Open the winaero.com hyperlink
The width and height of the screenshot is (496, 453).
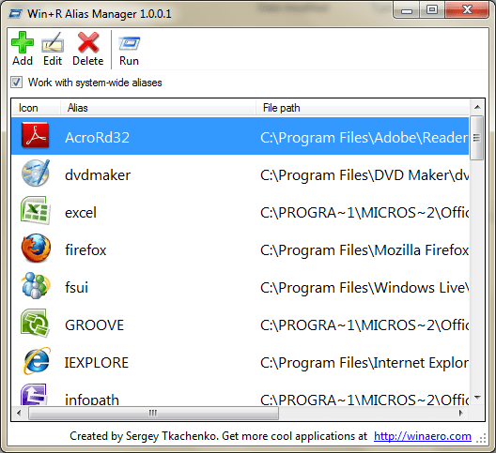[423, 436]
